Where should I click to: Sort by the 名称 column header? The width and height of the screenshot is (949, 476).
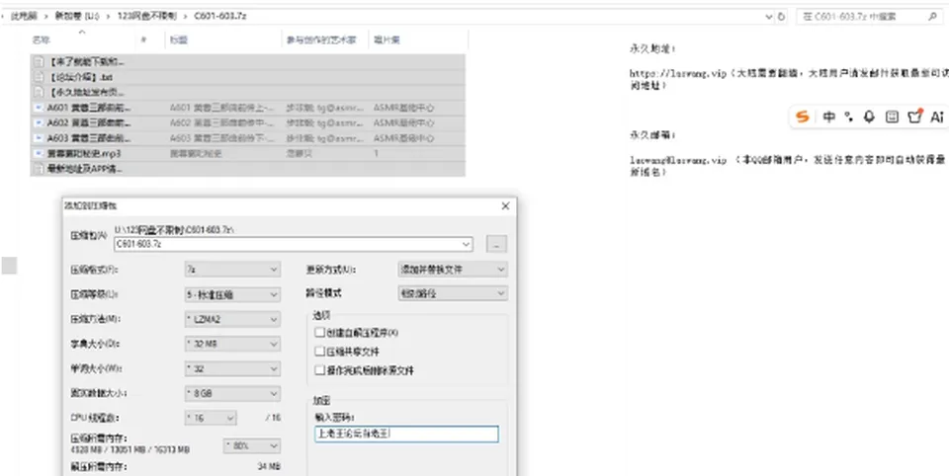(x=42, y=40)
